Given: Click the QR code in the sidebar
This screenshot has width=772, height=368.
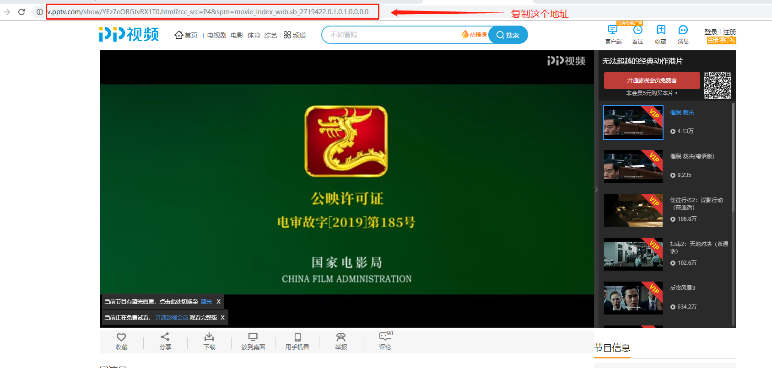Looking at the screenshot, I should [717, 85].
